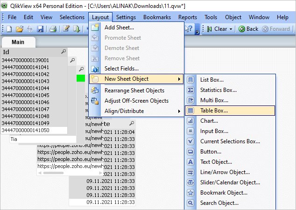Click the Bookmark Object star icon
The height and width of the screenshot is (210, 296).
point(190,193)
